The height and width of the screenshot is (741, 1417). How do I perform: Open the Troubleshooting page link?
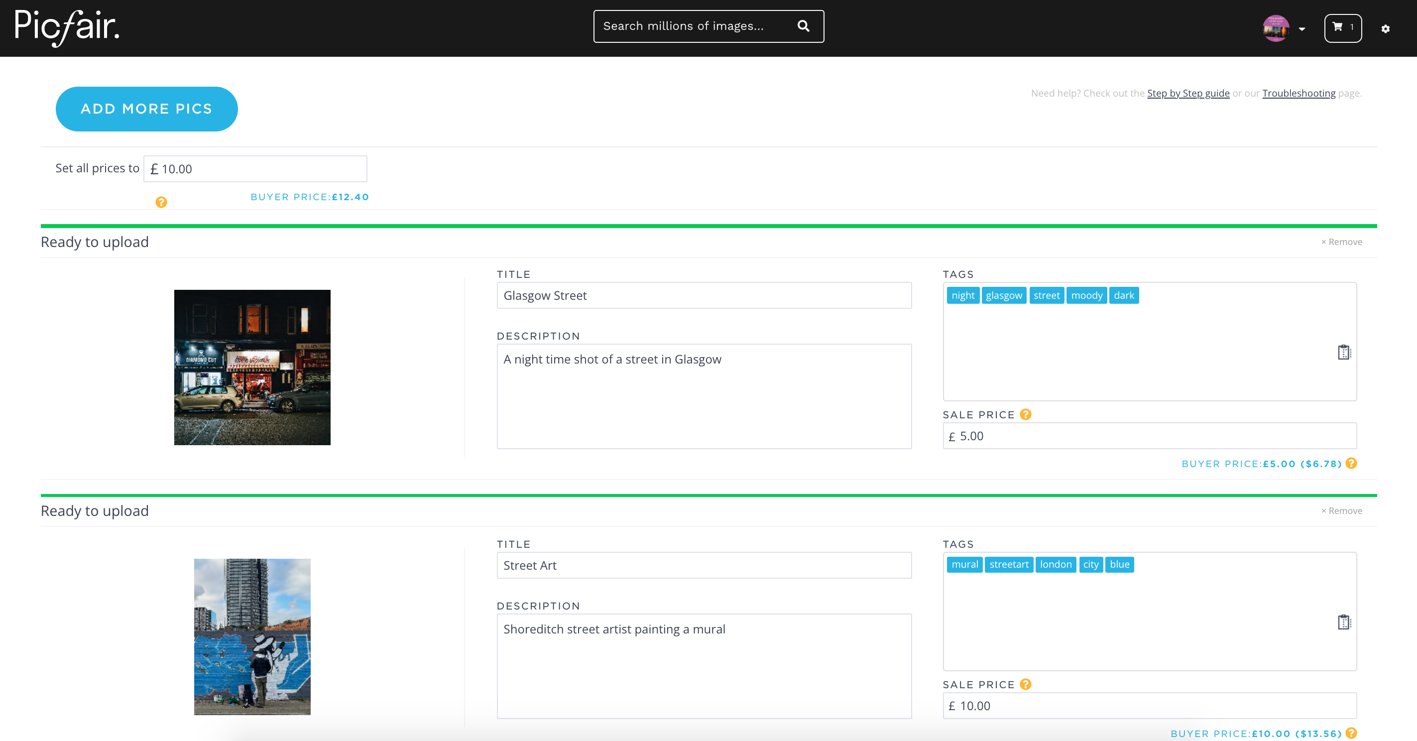point(1298,93)
